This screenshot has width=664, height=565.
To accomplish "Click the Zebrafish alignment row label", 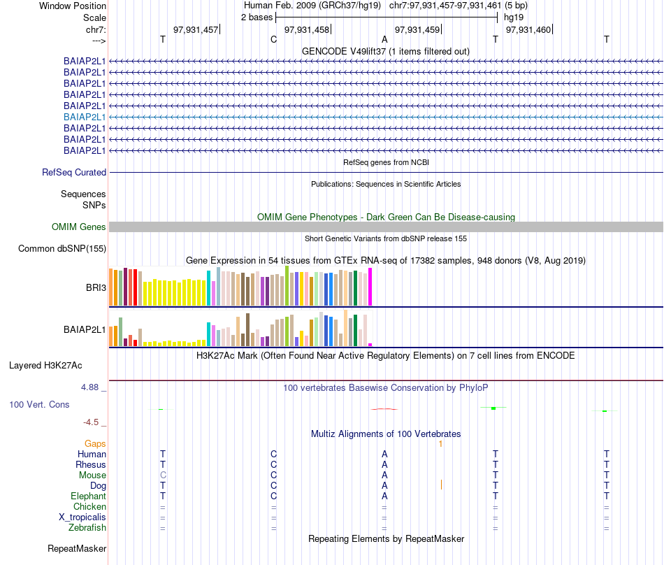I will 87,528.
